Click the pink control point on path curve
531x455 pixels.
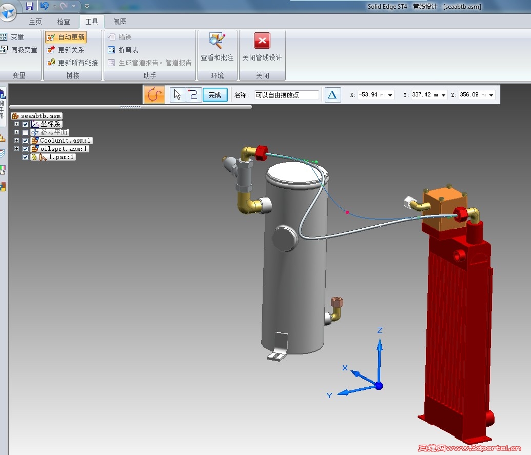(347, 212)
